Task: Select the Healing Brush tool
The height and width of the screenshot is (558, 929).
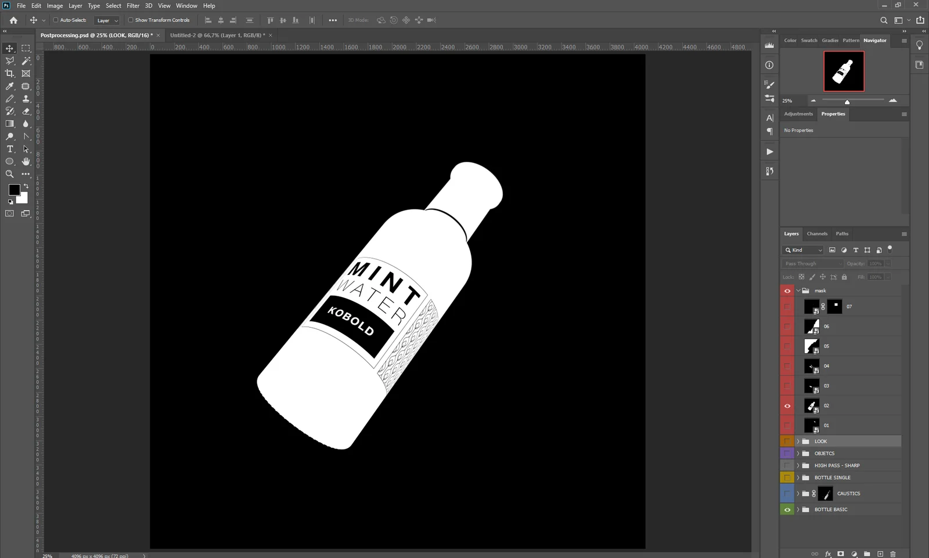Action: click(26, 86)
